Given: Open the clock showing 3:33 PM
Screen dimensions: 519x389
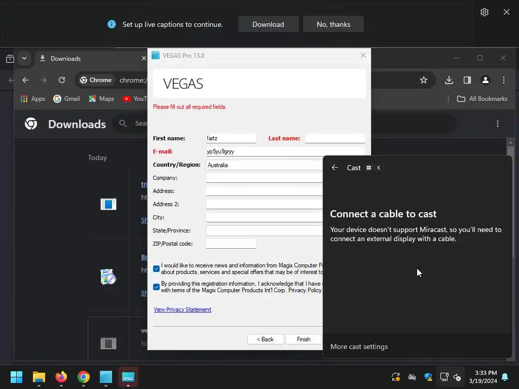Looking at the screenshot, I should tap(483, 377).
